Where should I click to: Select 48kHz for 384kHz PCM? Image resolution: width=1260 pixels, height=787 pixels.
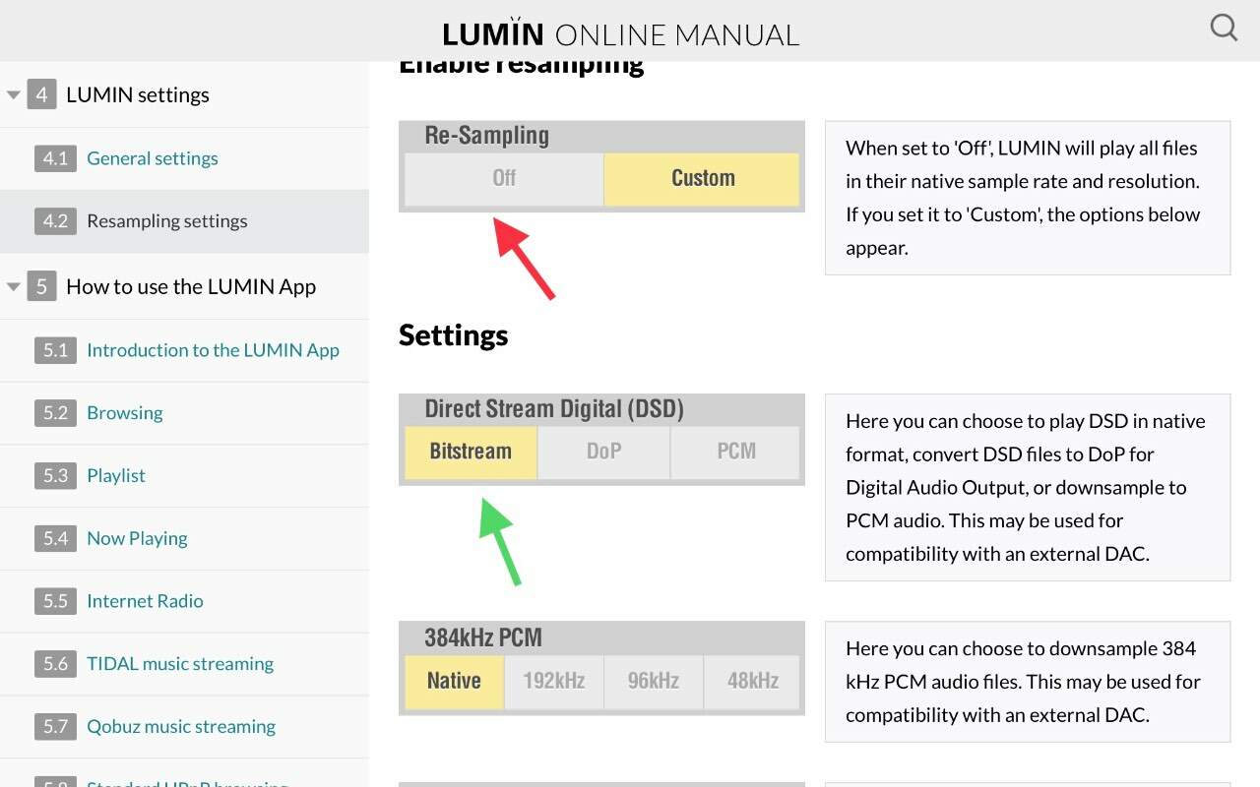click(x=752, y=681)
